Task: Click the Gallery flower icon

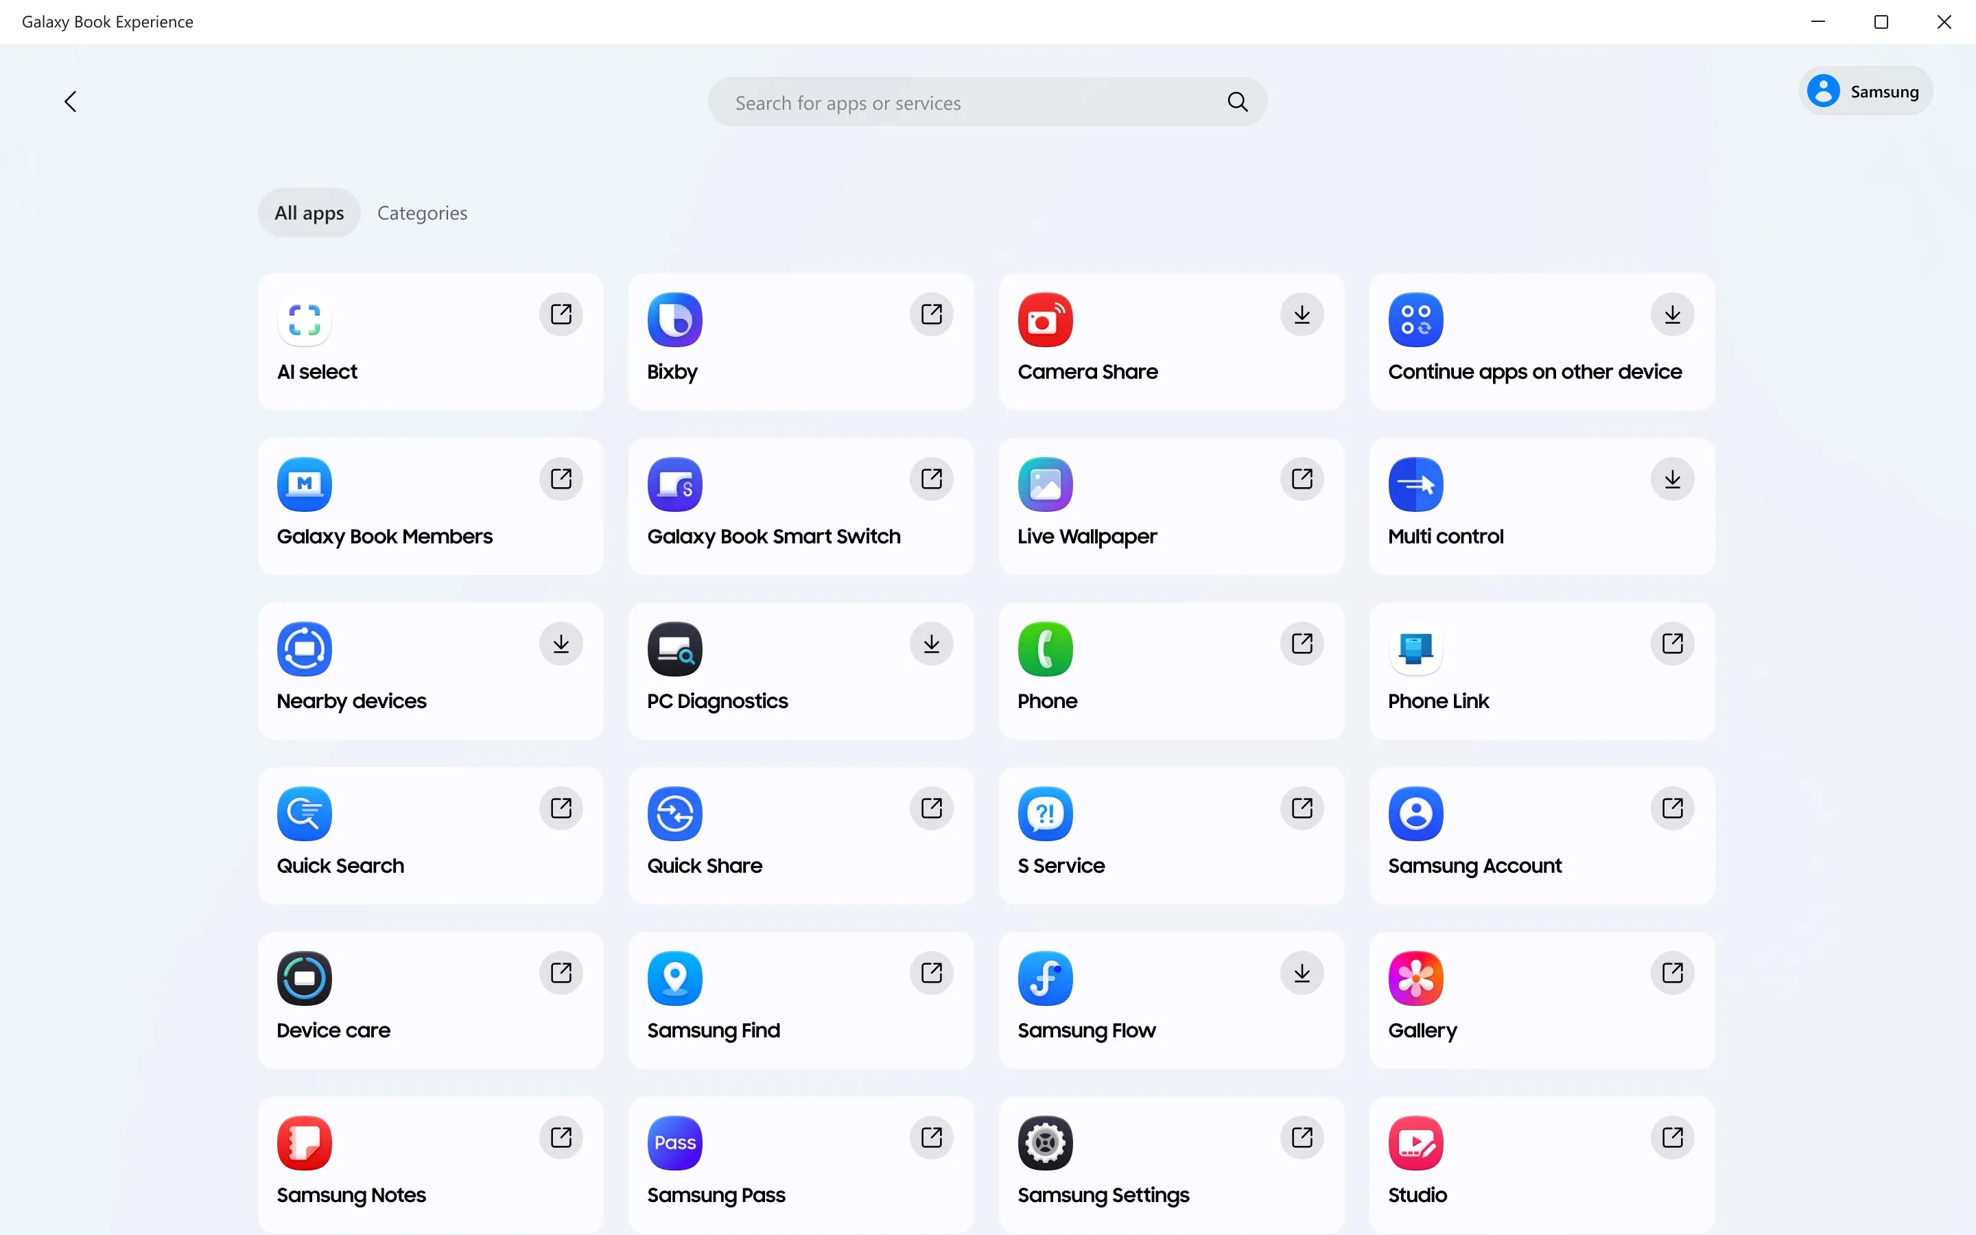Action: coord(1416,978)
